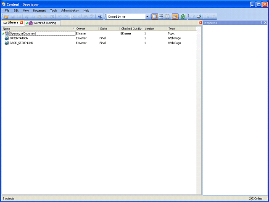
Task: Click the grayed Paste toolbar icon
Action: point(40,17)
